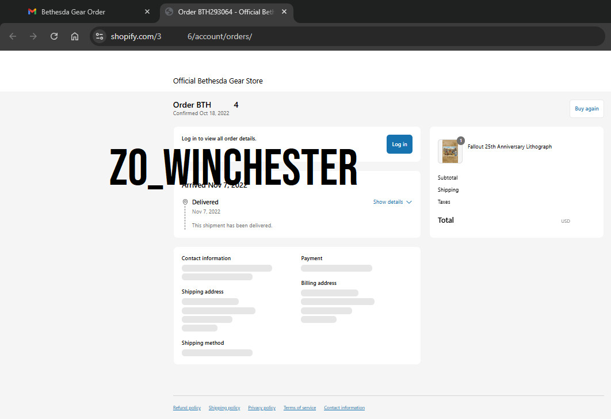Open the Refund policy link
Screen dimensions: 611x419
click(187, 407)
